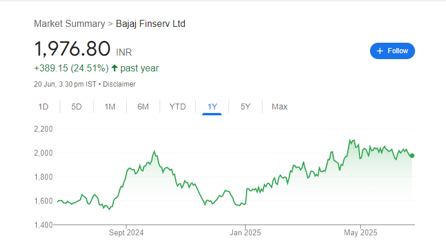Click the Jan 2025 axis label
The width and height of the screenshot is (446, 247).
coord(245,233)
